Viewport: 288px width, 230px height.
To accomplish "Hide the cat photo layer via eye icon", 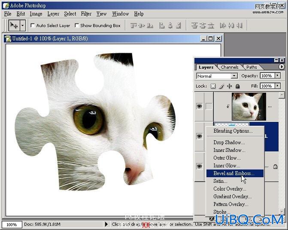I will point(199,106).
